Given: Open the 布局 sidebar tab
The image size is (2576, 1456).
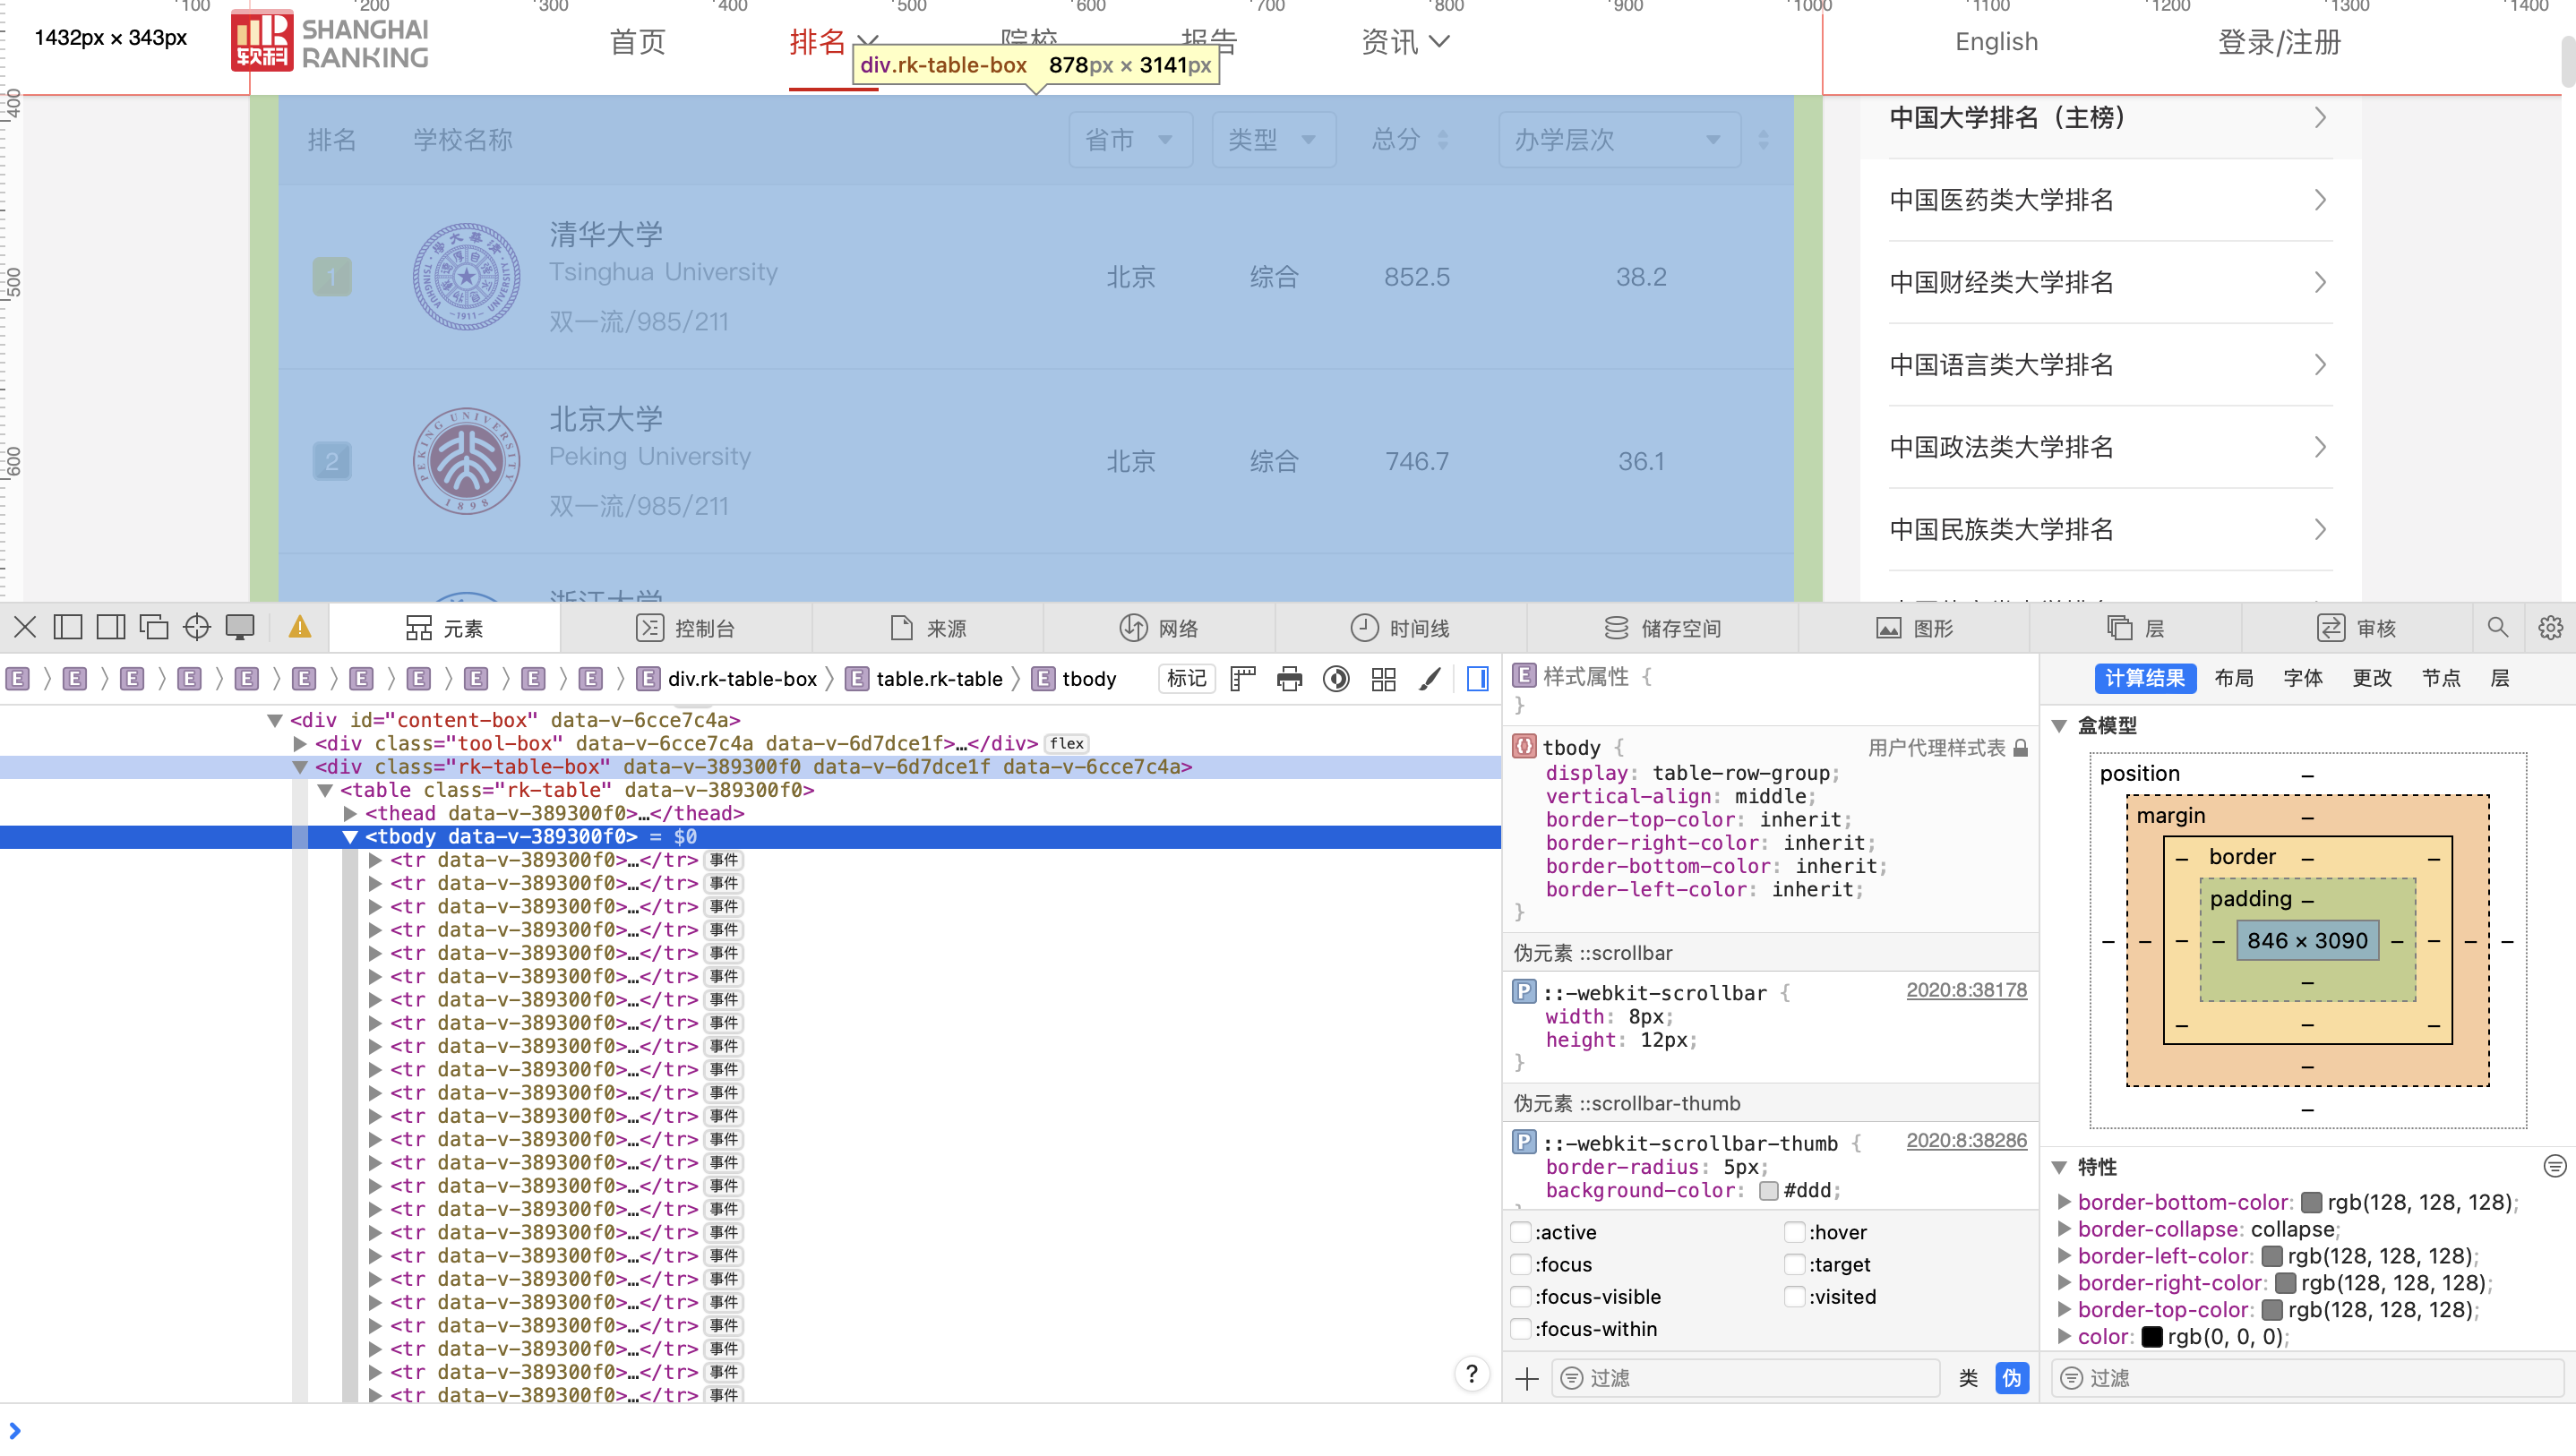Looking at the screenshot, I should tap(2233, 678).
